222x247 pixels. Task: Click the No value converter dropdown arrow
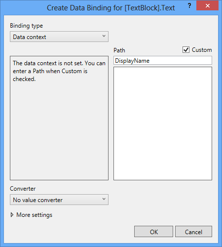point(104,199)
